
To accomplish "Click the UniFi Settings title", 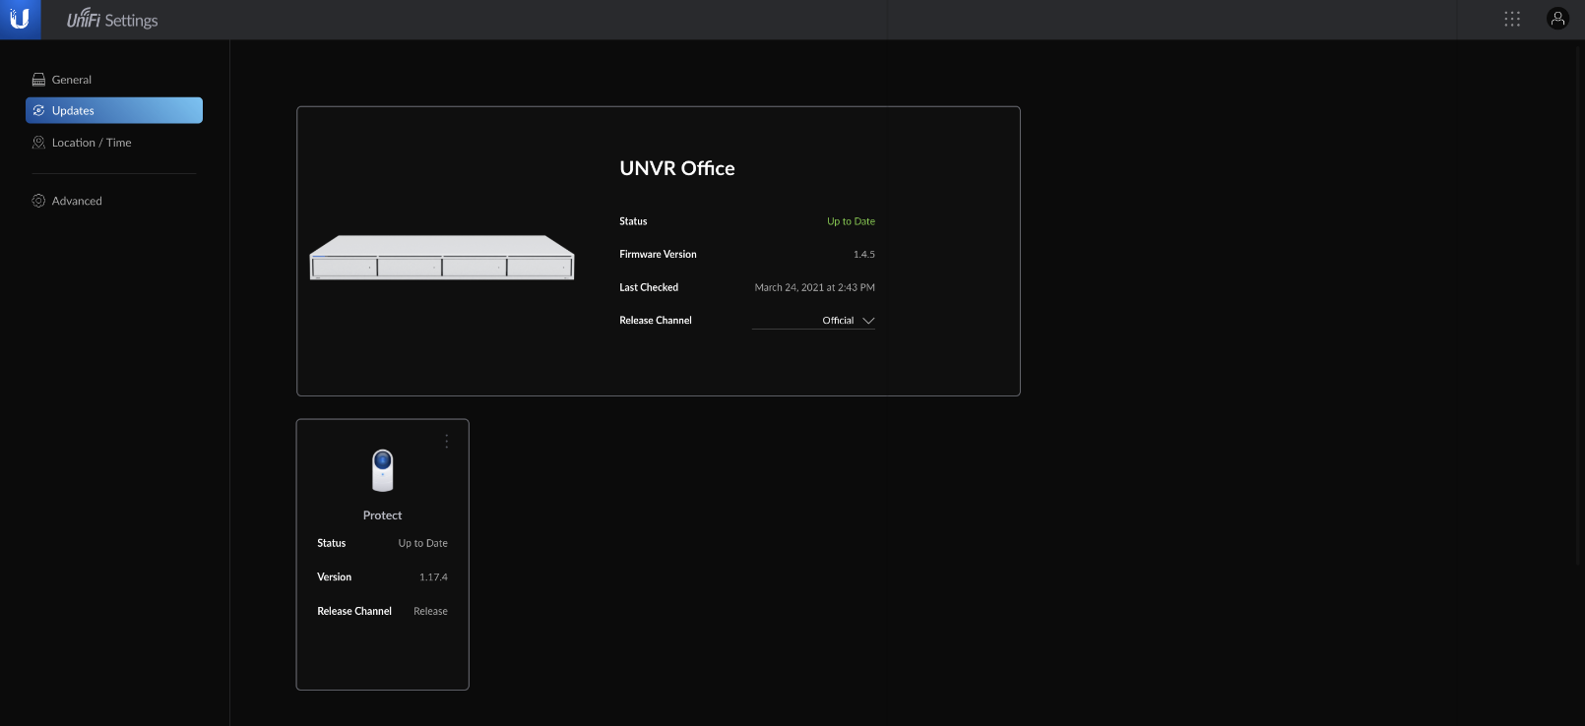I will point(112,20).
